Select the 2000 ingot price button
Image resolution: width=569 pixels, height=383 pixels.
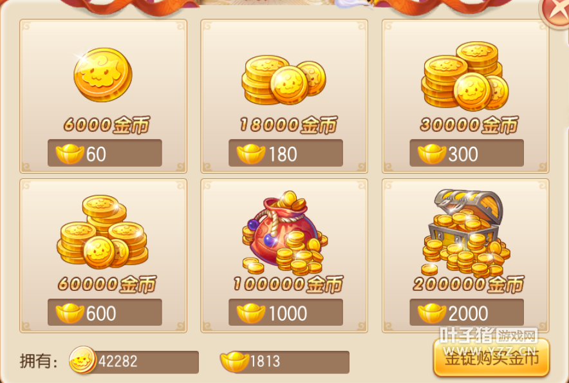click(x=467, y=312)
